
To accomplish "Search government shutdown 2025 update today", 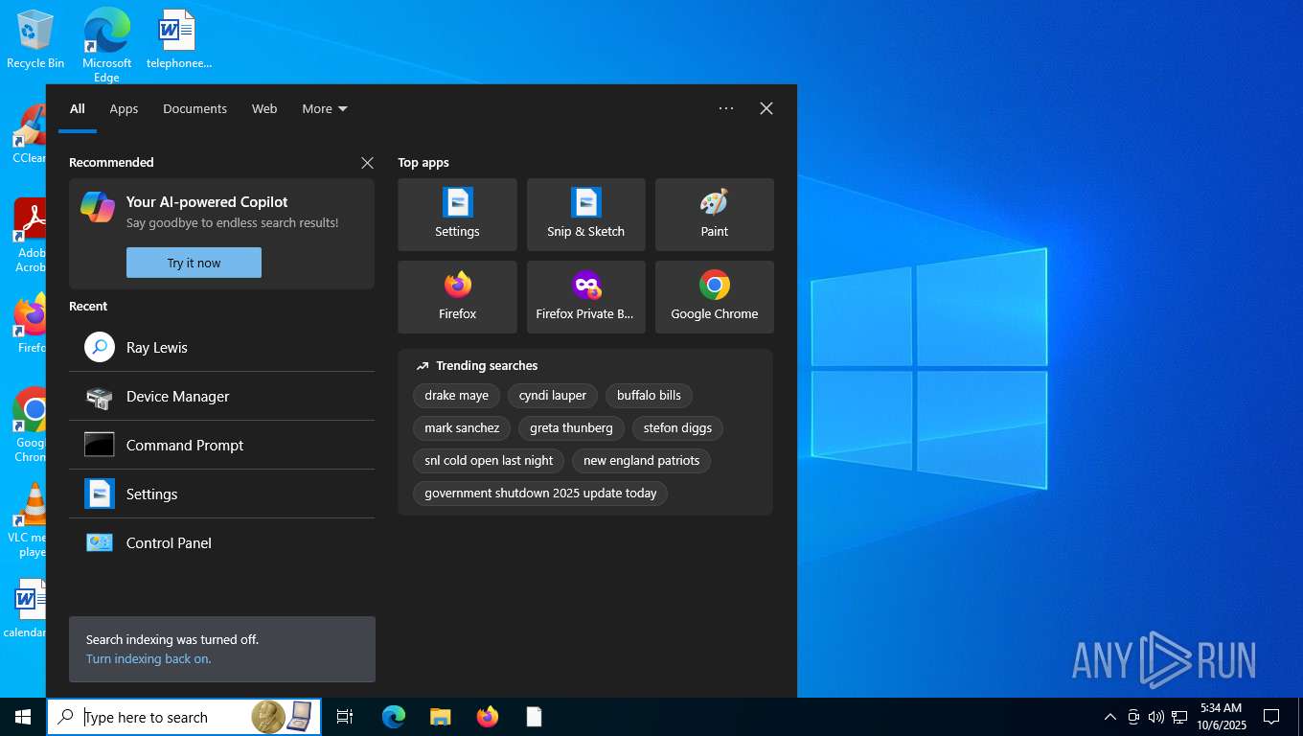I will click(540, 493).
